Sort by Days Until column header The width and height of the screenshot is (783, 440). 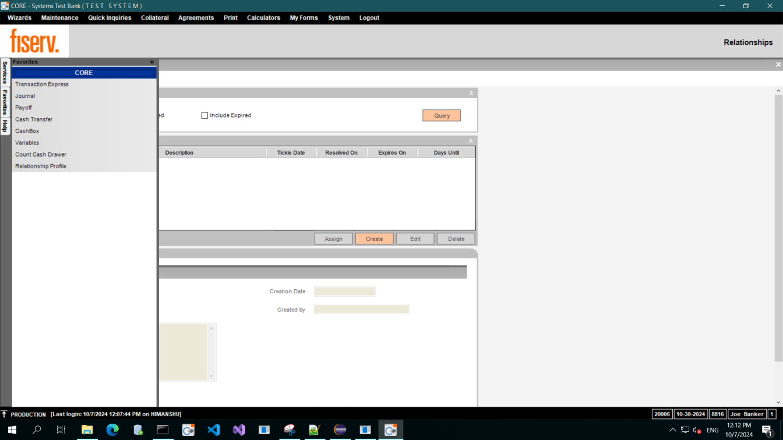coord(446,152)
